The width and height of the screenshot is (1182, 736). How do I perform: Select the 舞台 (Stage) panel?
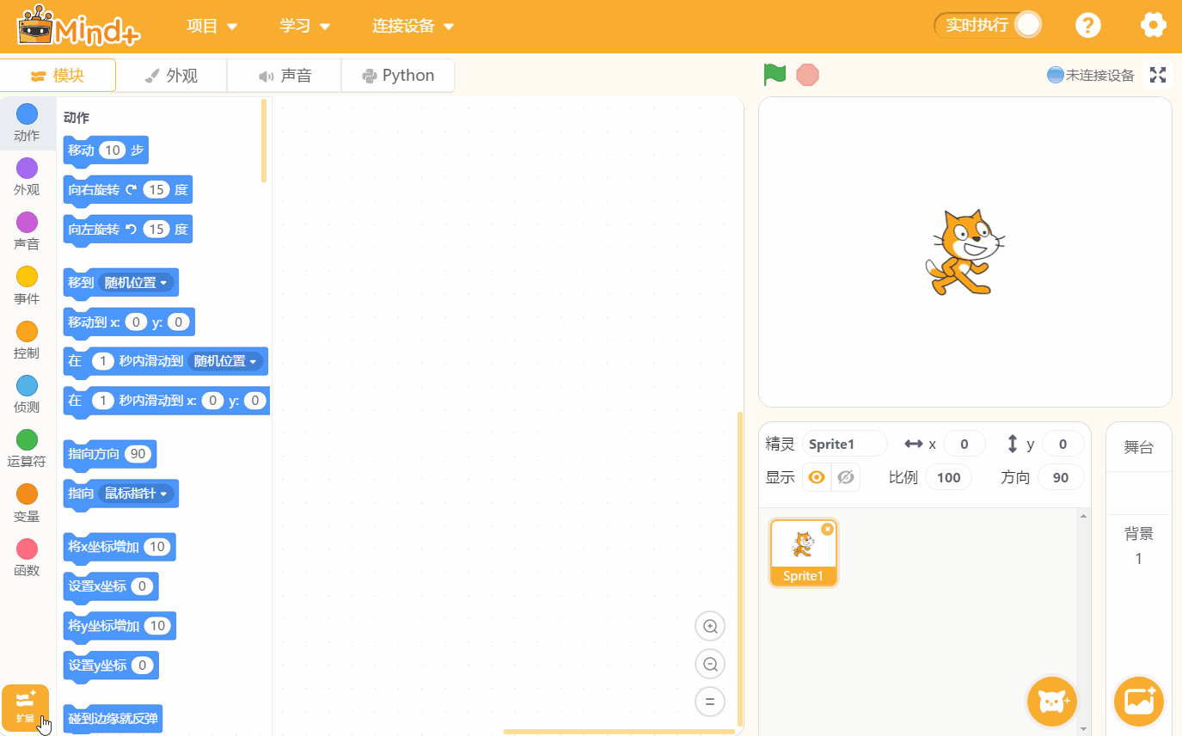(1138, 445)
